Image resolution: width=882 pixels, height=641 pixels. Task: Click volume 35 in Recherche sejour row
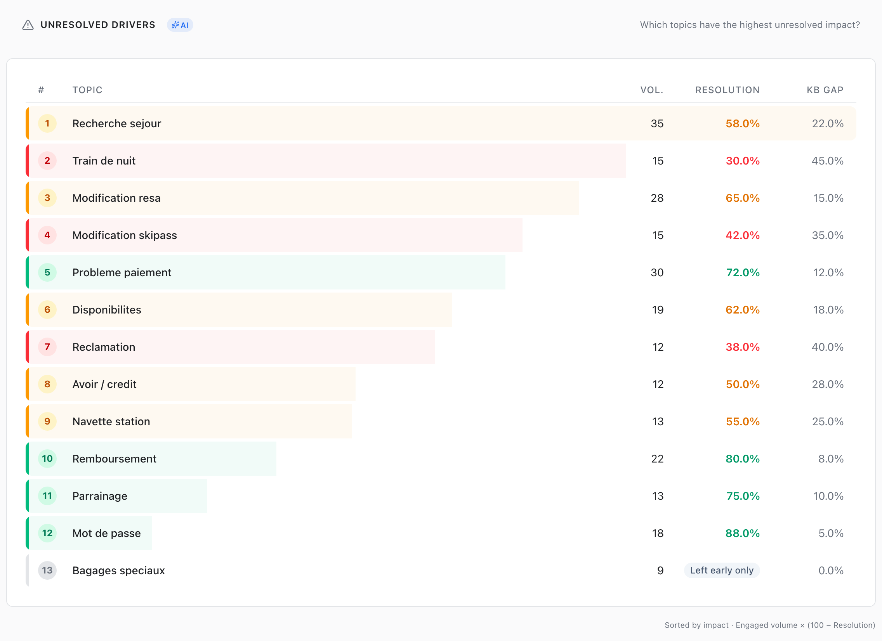(x=657, y=124)
